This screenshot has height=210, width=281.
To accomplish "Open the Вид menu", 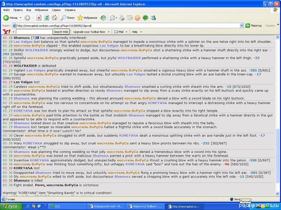I will (x=29, y=10).
